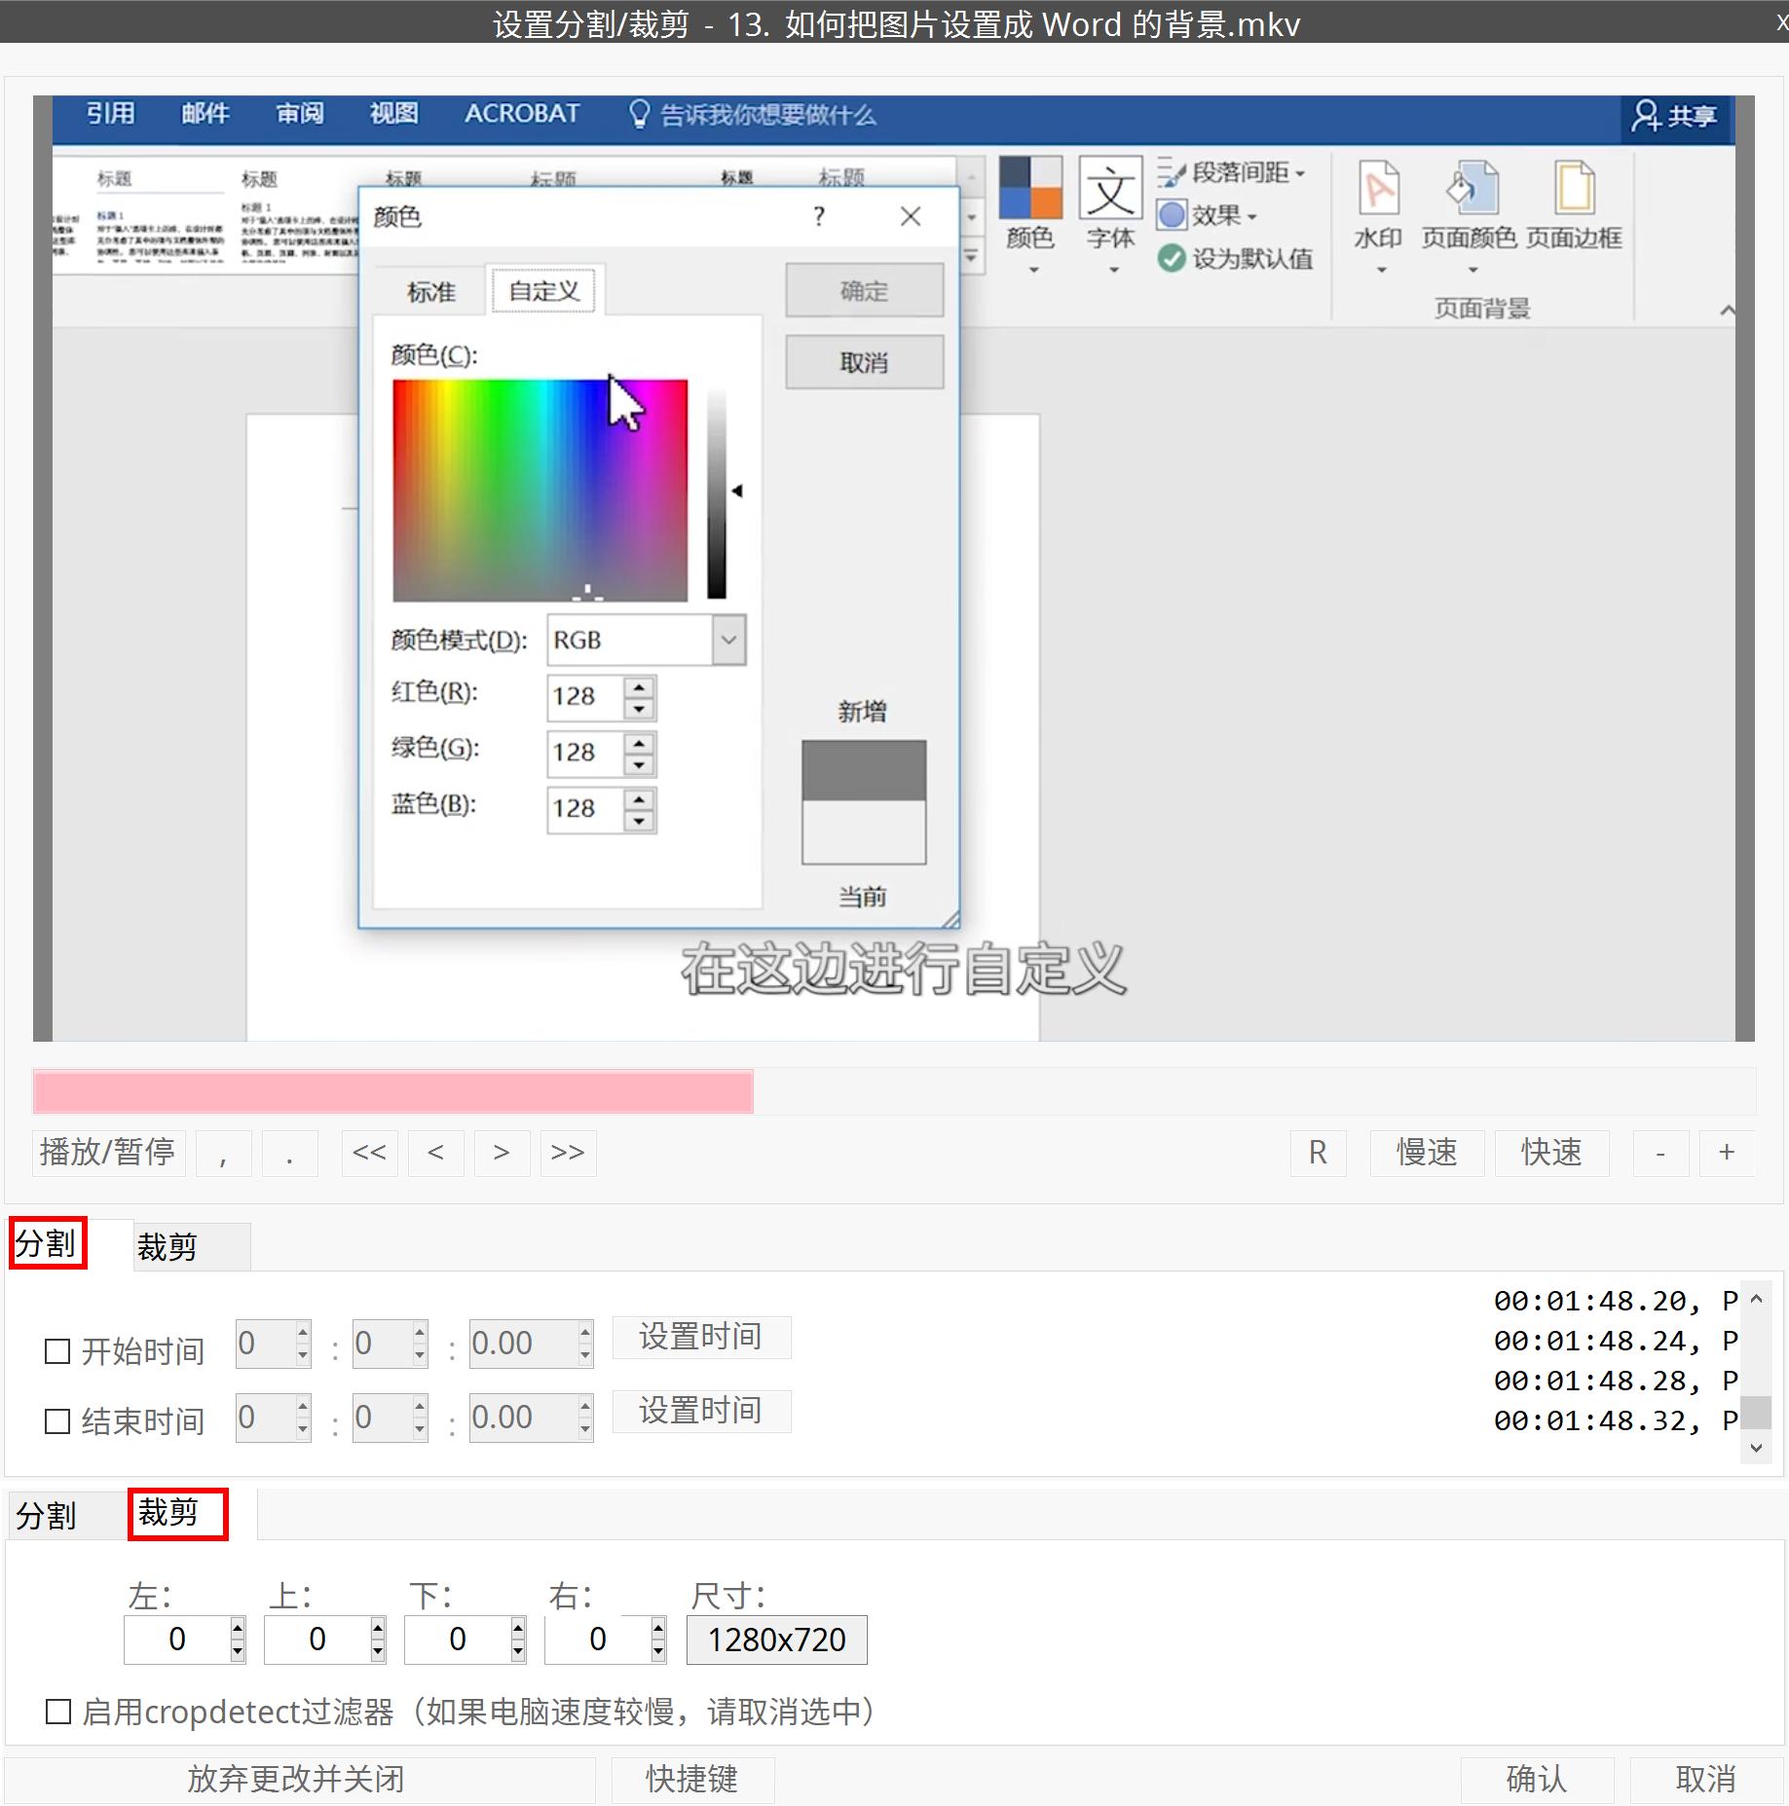Click 取消 beside the 确认 button

pos(1706,1779)
